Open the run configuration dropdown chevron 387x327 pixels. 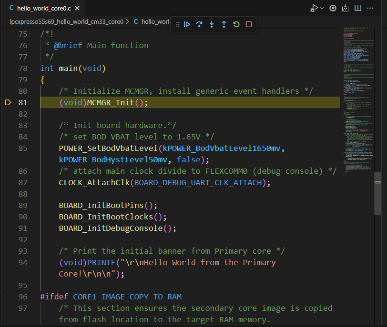(x=322, y=8)
